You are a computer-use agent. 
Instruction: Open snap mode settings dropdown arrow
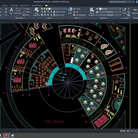[x=133, y=131]
